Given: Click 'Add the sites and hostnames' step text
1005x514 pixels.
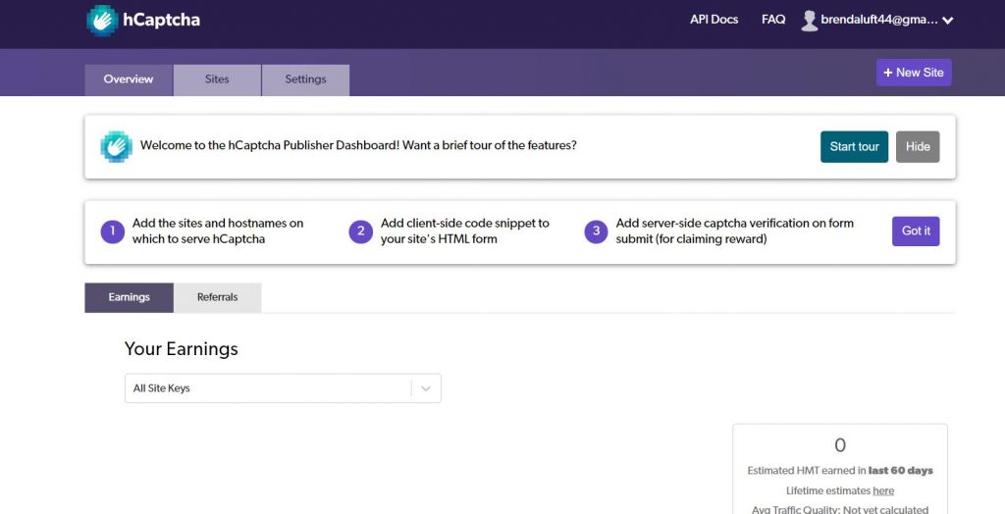Looking at the screenshot, I should 218,231.
